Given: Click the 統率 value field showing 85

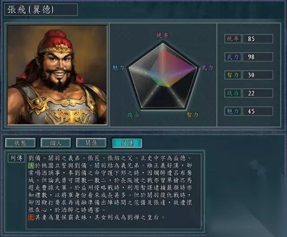Looking at the screenshot, I should point(258,39).
